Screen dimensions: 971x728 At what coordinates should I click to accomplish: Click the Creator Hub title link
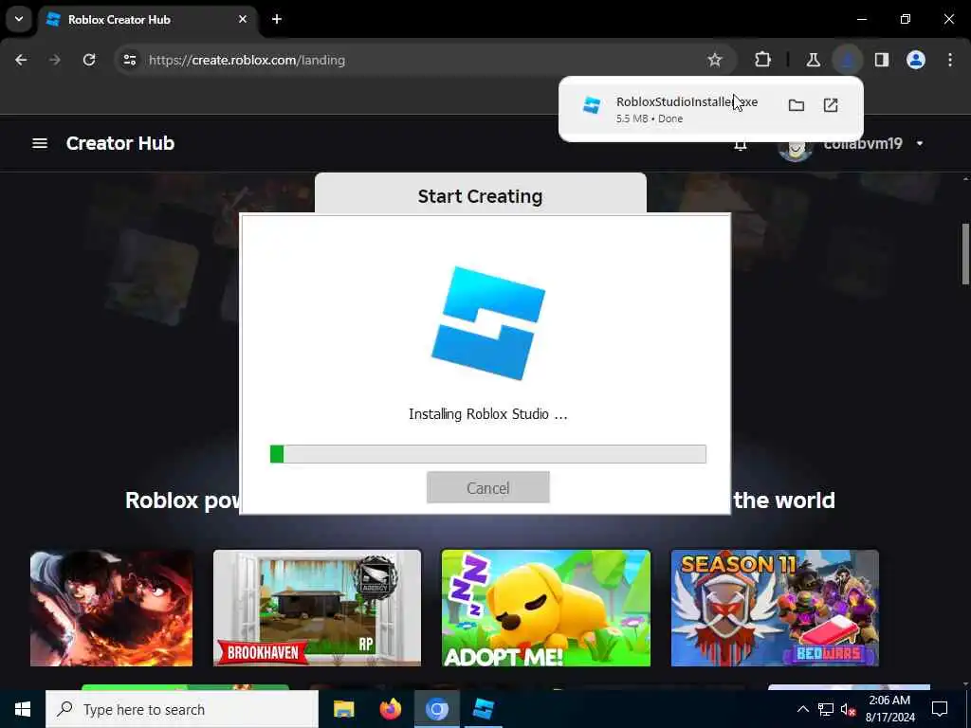coord(120,144)
